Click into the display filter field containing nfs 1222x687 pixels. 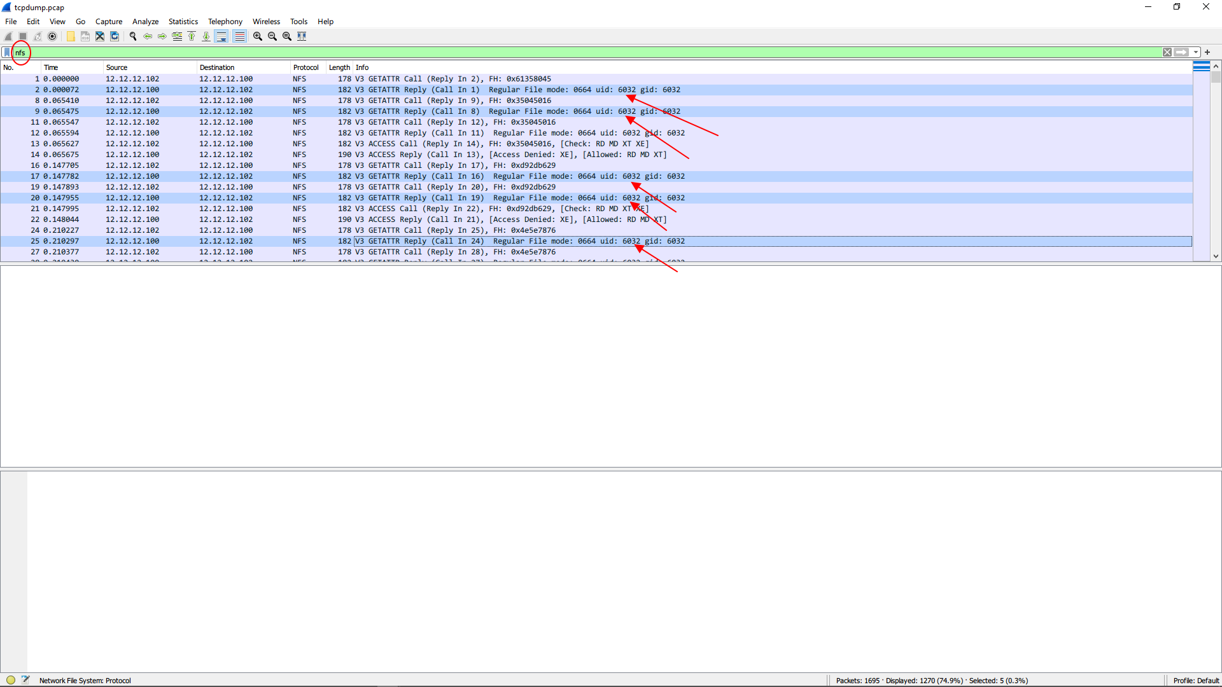coord(586,52)
